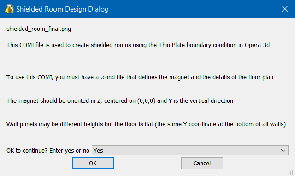Click the 'magnet should be oriented in Z' line
The height and width of the screenshot is (176, 295).
(120, 101)
